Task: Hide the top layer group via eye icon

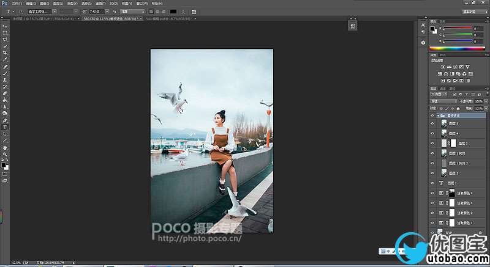Action: 432,115
